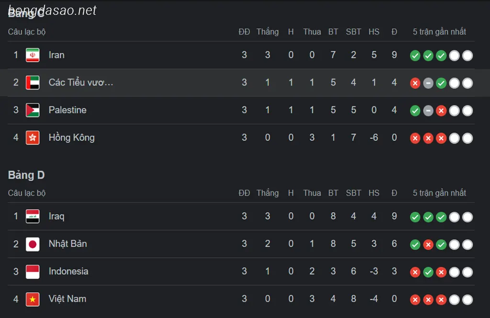Image resolution: width=490 pixels, height=318 pixels.
Task: Open the Việt Nam team link
Action: 67,299
